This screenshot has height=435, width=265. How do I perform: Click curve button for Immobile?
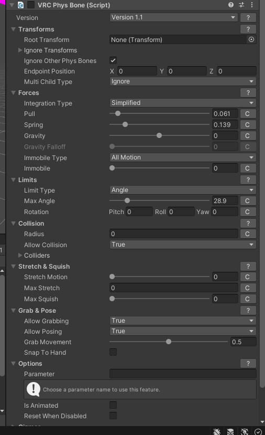[x=247, y=168]
